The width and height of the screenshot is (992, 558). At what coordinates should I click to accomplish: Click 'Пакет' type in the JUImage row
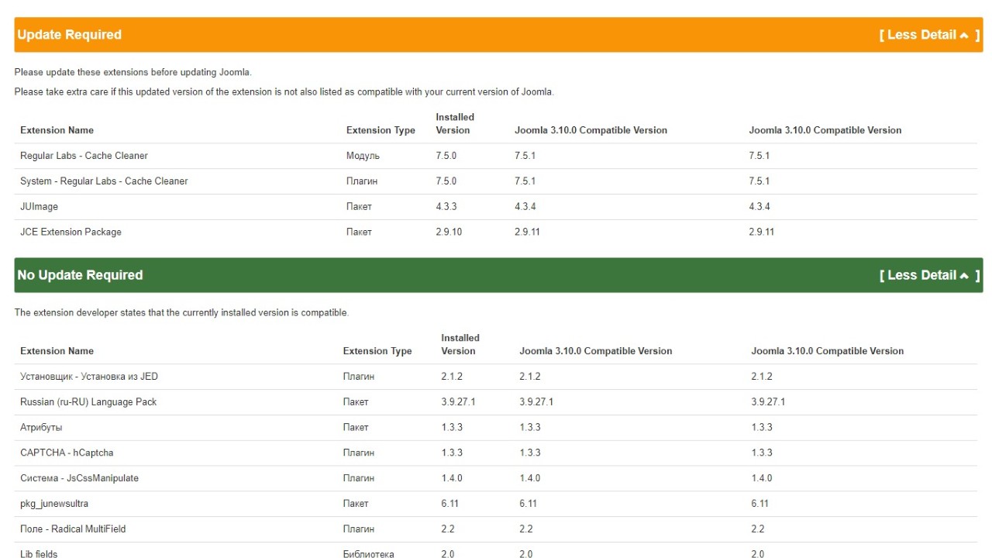[x=359, y=207]
